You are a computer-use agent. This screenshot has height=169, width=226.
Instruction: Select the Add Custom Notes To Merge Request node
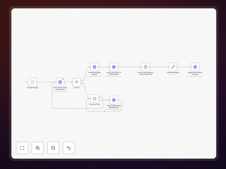[x=114, y=67]
